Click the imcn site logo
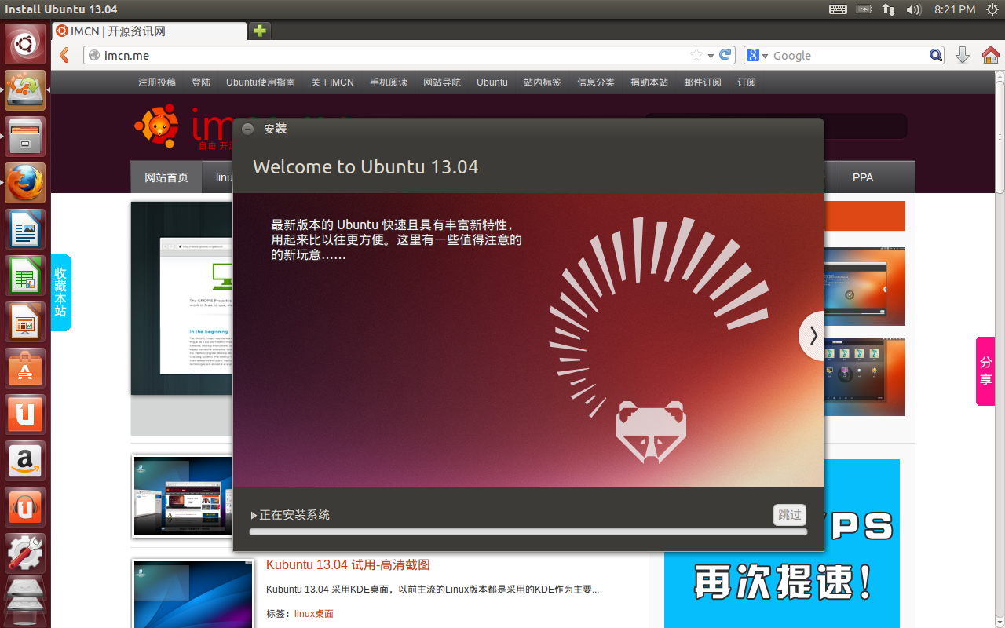The width and height of the screenshot is (1005, 628). tap(184, 127)
